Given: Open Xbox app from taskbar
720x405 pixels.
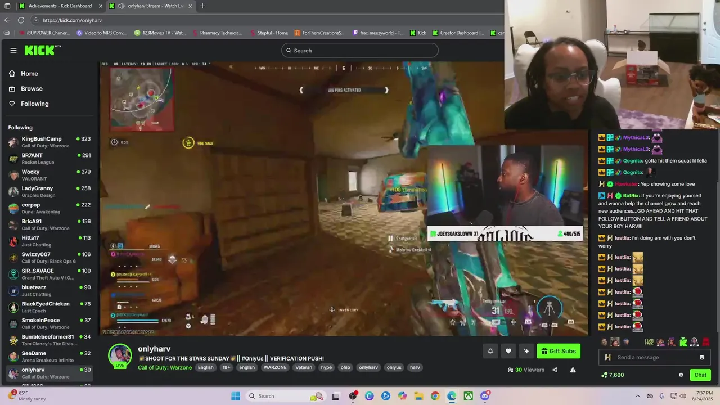Looking at the screenshot, I should coord(468,396).
